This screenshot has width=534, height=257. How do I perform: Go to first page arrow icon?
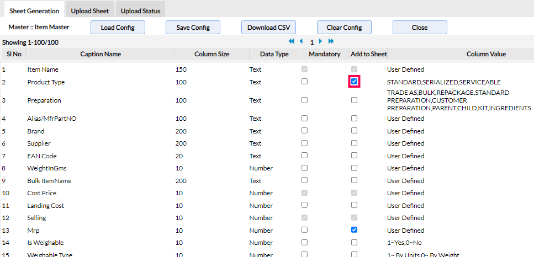pyautogui.click(x=291, y=41)
